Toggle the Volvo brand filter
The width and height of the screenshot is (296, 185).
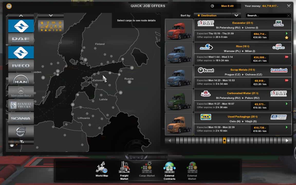click(x=21, y=131)
